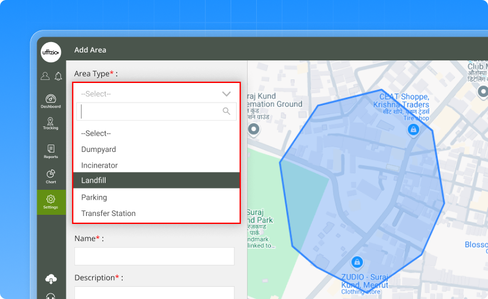The height and width of the screenshot is (299, 488).
Task: Focus the Name input field
Action: point(154,256)
